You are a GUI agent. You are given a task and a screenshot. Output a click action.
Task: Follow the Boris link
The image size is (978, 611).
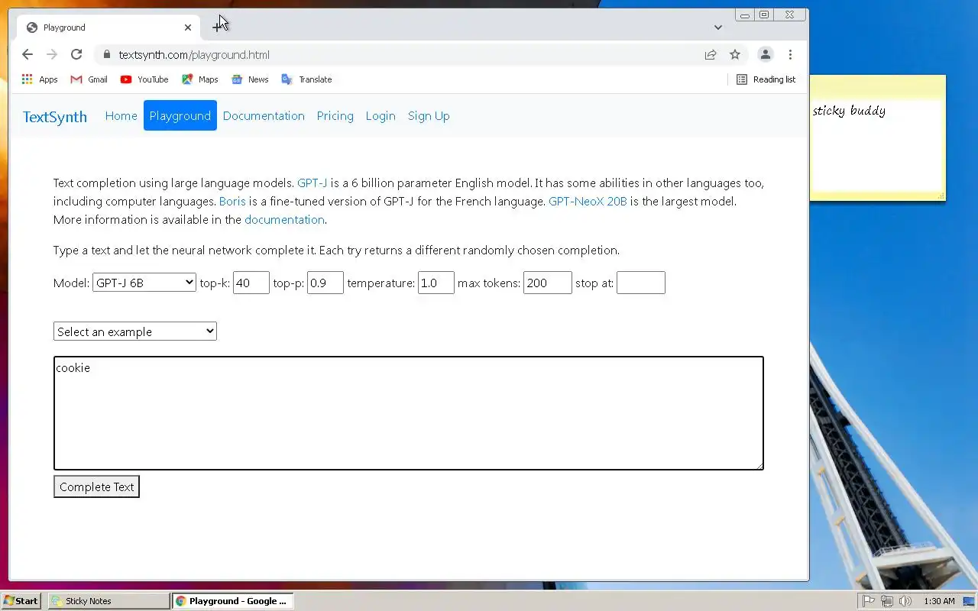coord(232,202)
